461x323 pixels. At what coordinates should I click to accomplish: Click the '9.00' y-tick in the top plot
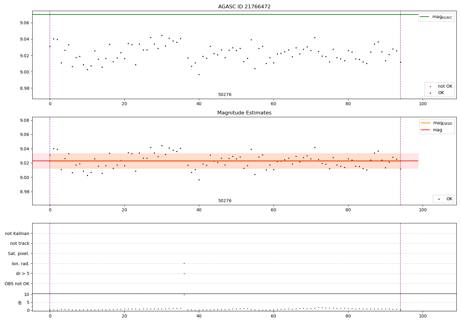pyautogui.click(x=25, y=72)
